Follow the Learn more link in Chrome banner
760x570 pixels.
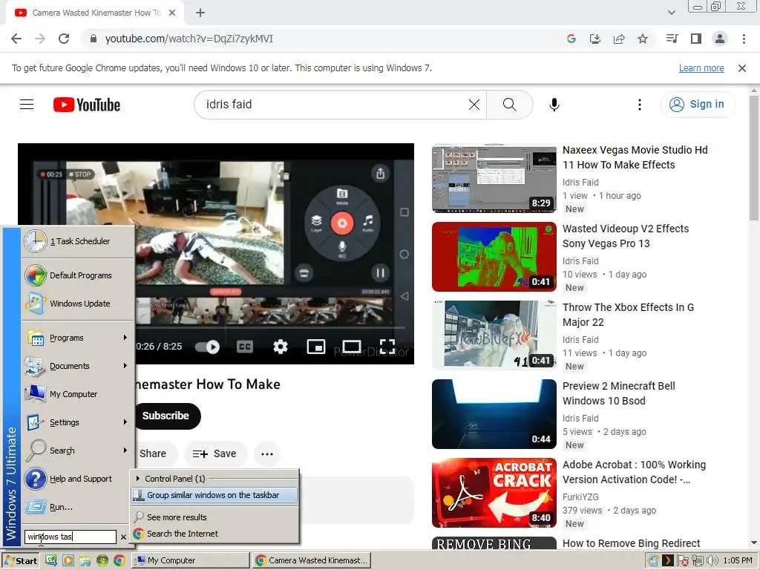pyautogui.click(x=701, y=68)
